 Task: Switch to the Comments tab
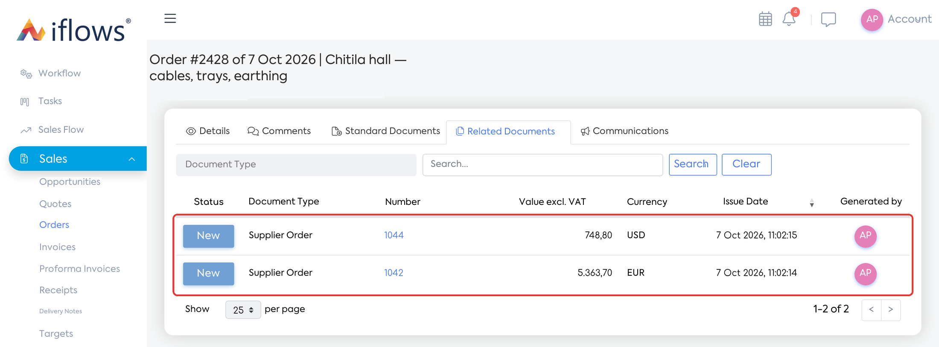(279, 131)
